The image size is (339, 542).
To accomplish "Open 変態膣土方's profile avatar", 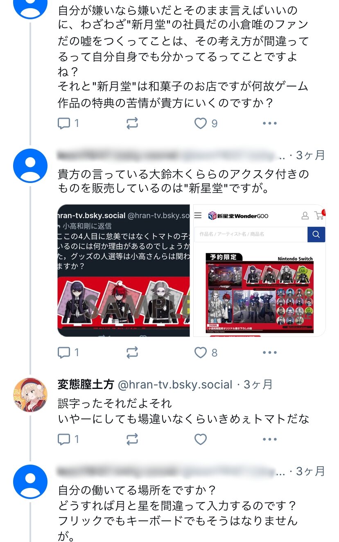I will (x=31, y=395).
